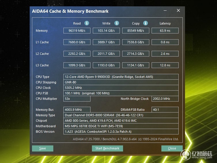This screenshot has width=217, height=163.
Task: Select L1 Cache Write 3889.7 GB/s
Action: coord(106,42)
